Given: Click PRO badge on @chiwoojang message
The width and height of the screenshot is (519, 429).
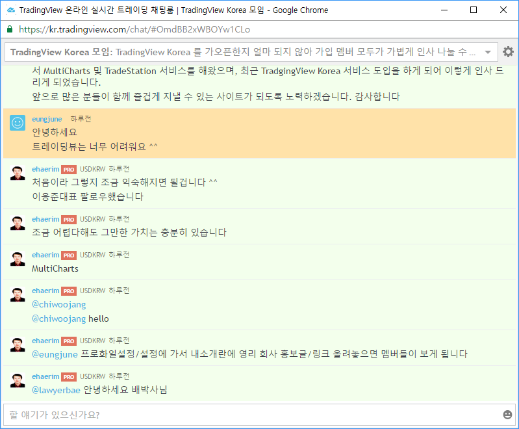Looking at the screenshot, I should [x=69, y=291].
